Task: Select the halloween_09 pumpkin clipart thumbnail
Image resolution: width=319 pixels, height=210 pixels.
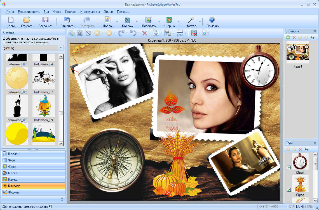Action: [43, 106]
